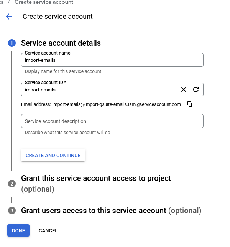Clear the Service account ID field
This screenshot has width=230, height=247.
point(184,90)
